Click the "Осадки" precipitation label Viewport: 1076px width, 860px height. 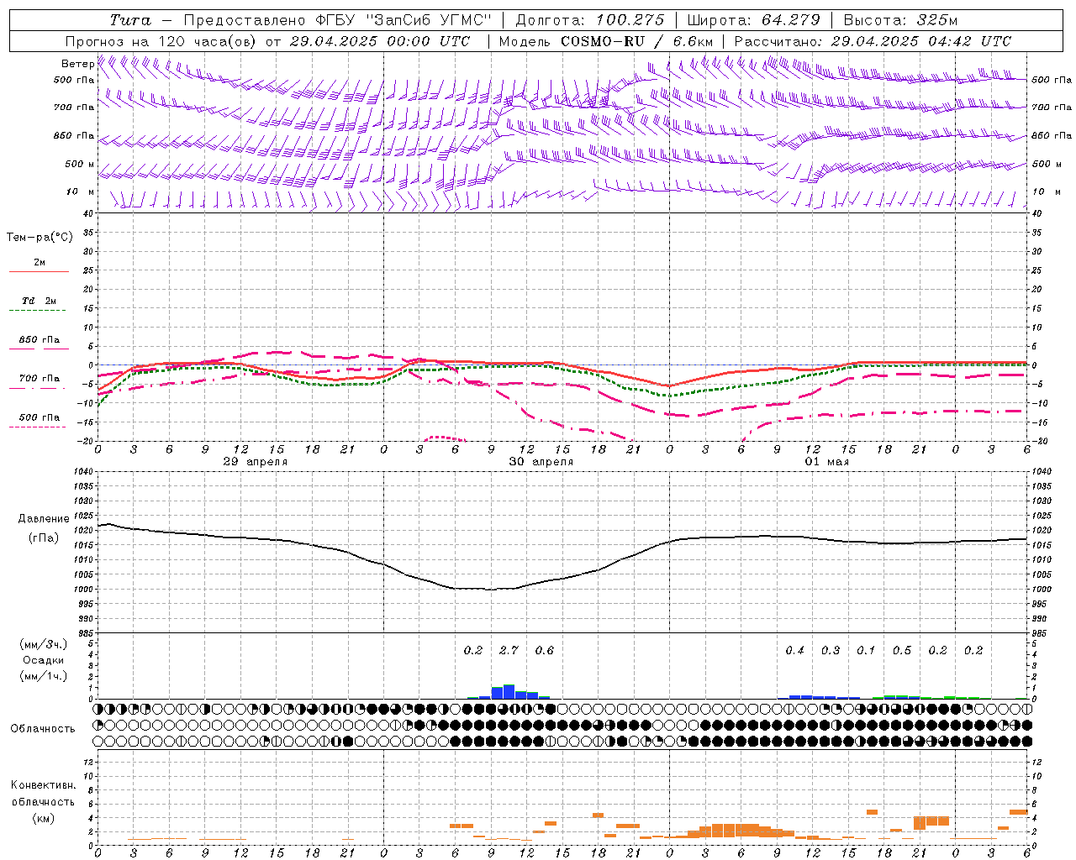[44, 660]
